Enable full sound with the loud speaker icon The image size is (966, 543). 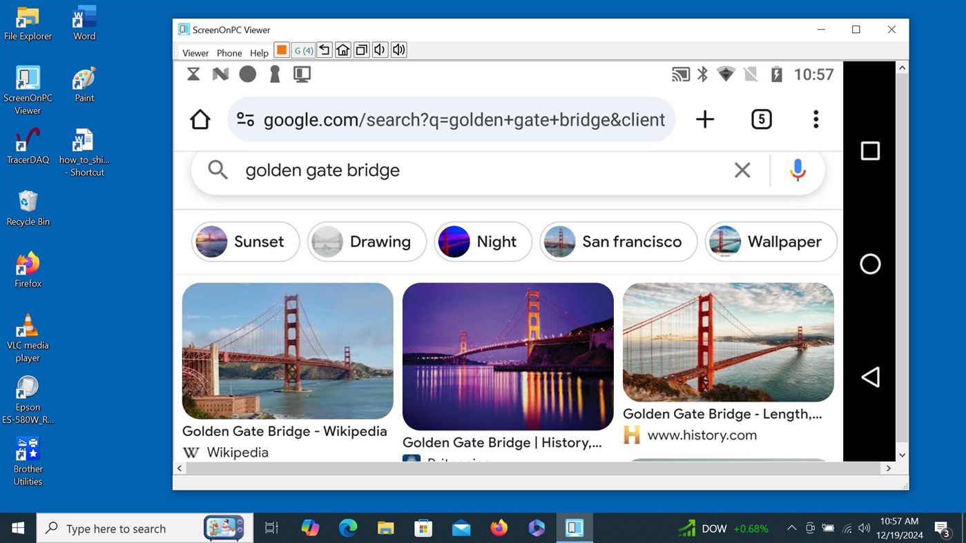pos(398,50)
